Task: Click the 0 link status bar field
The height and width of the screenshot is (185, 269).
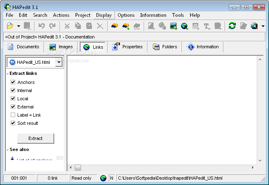Action: 53,178
